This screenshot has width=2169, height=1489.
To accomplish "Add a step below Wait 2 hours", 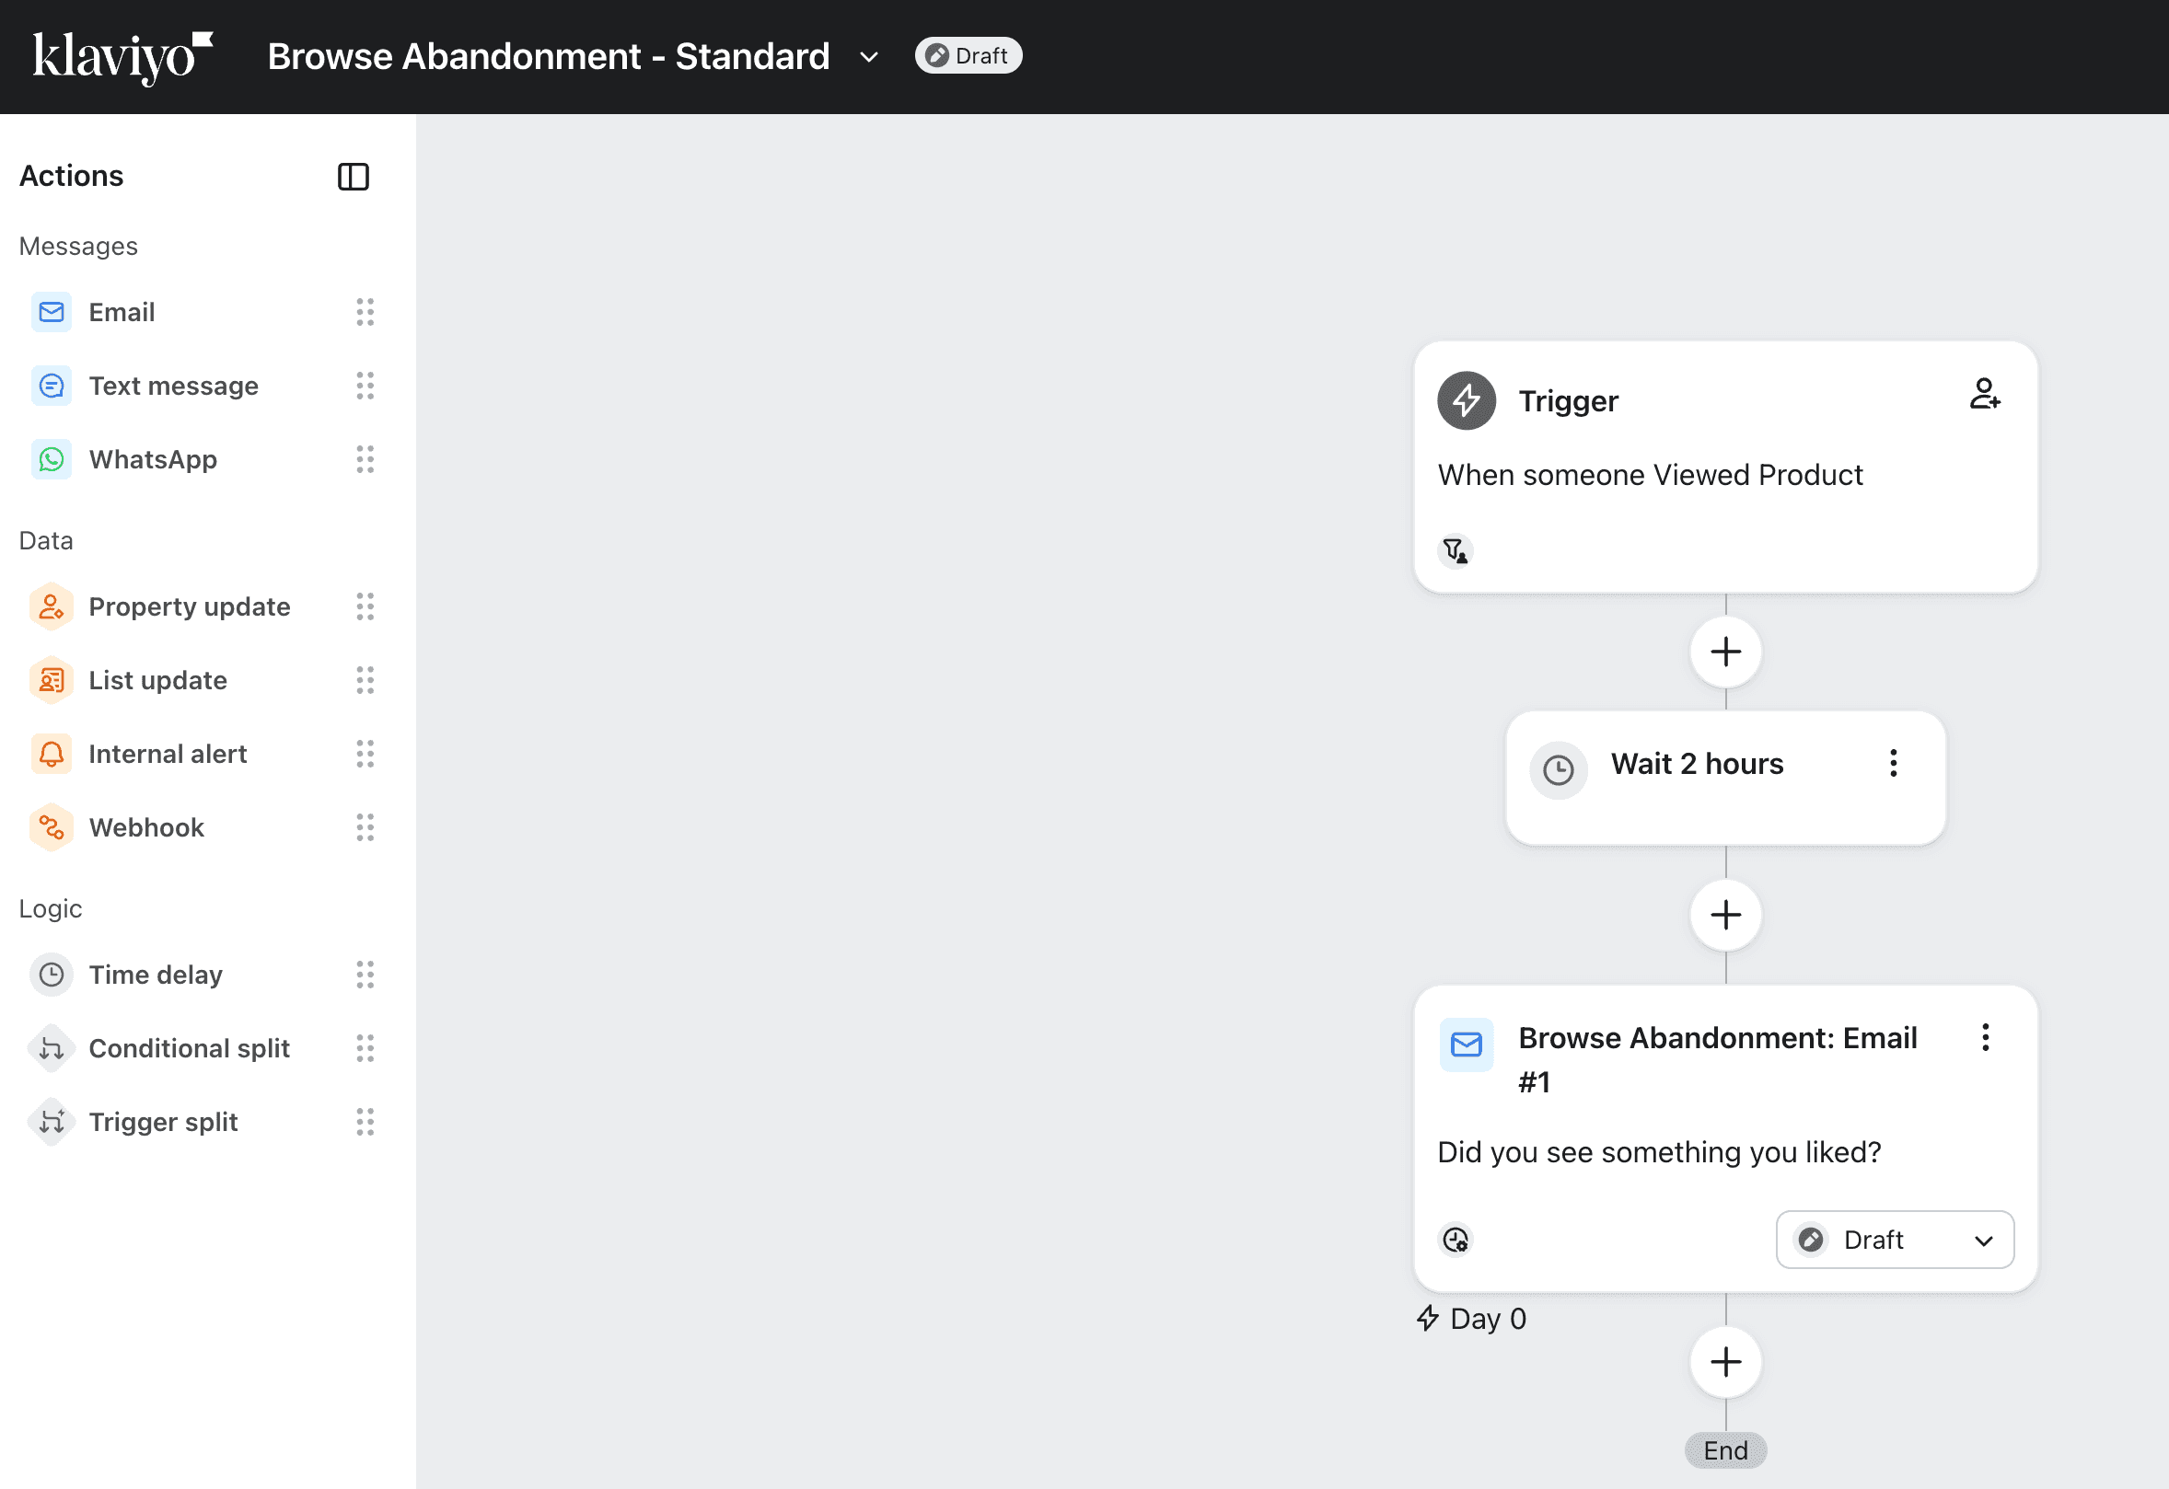I will click(x=1725, y=916).
